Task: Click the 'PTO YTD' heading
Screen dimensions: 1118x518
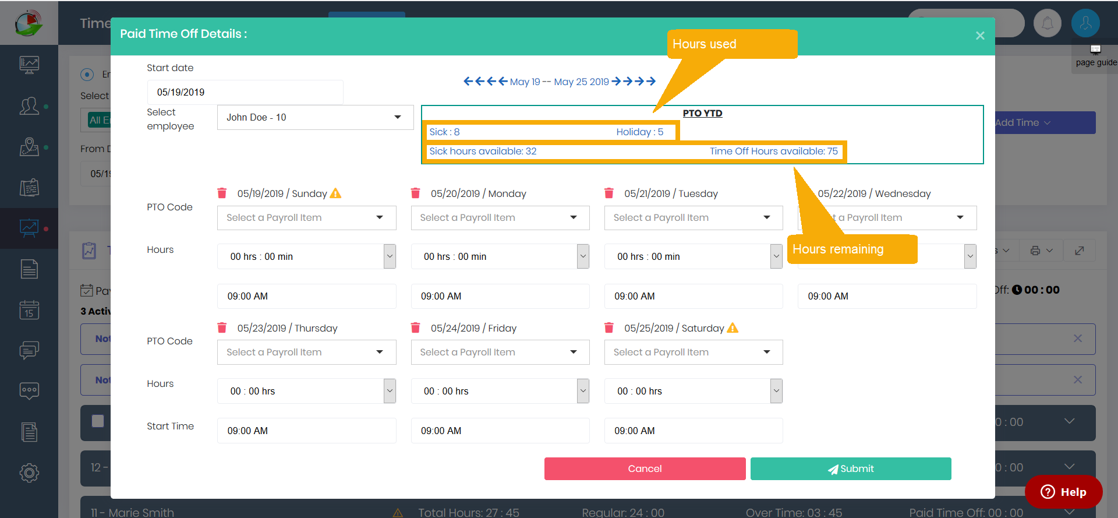Action: pyautogui.click(x=702, y=113)
